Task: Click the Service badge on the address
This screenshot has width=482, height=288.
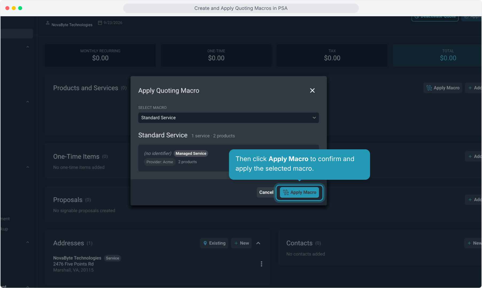Action: (x=112, y=258)
